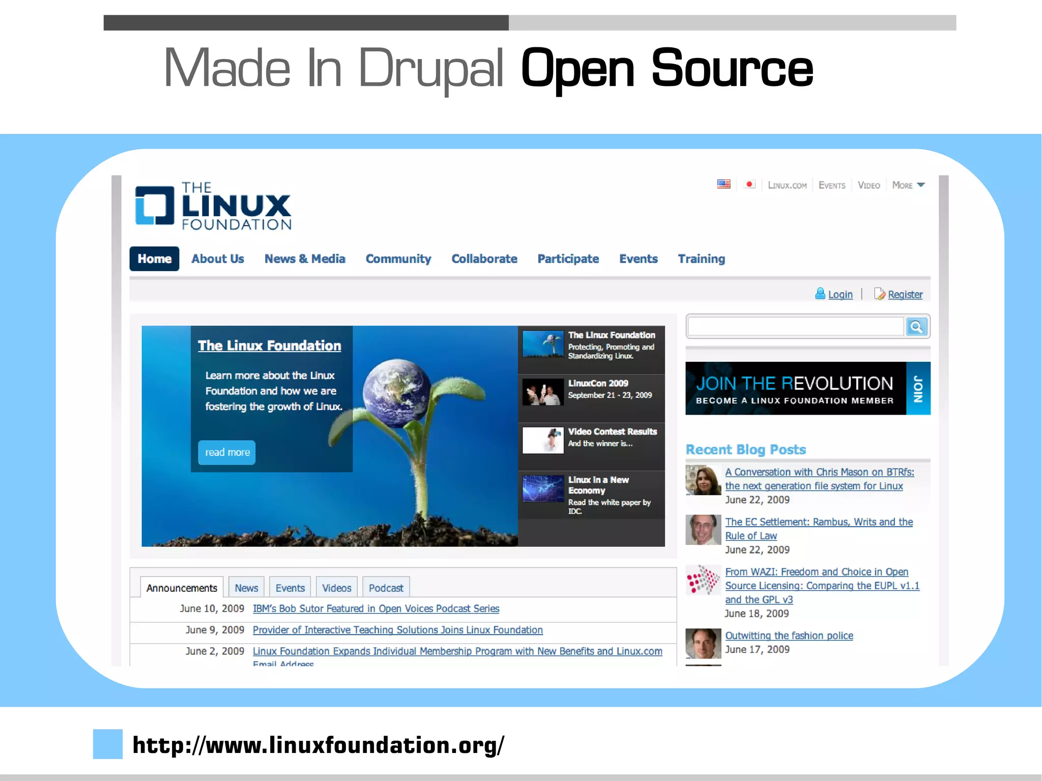Open Individual Membership Program announcement link
The width and height of the screenshot is (1042, 781).
click(457, 652)
